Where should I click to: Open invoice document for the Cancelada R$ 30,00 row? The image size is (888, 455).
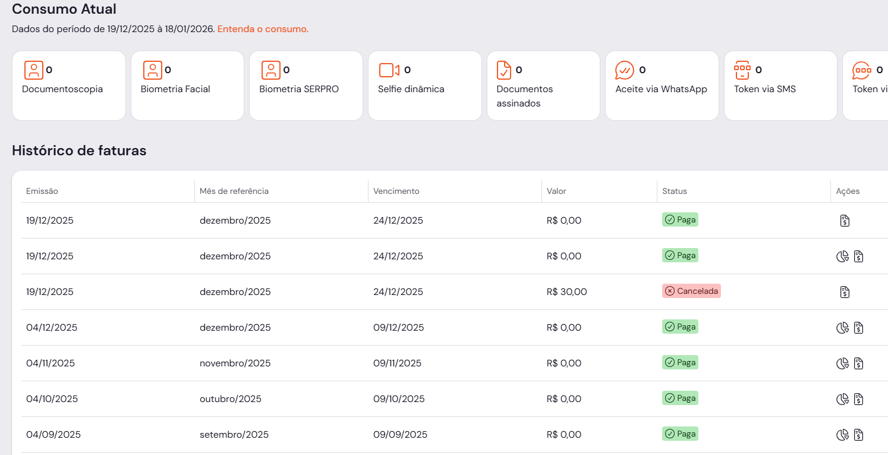click(x=845, y=292)
